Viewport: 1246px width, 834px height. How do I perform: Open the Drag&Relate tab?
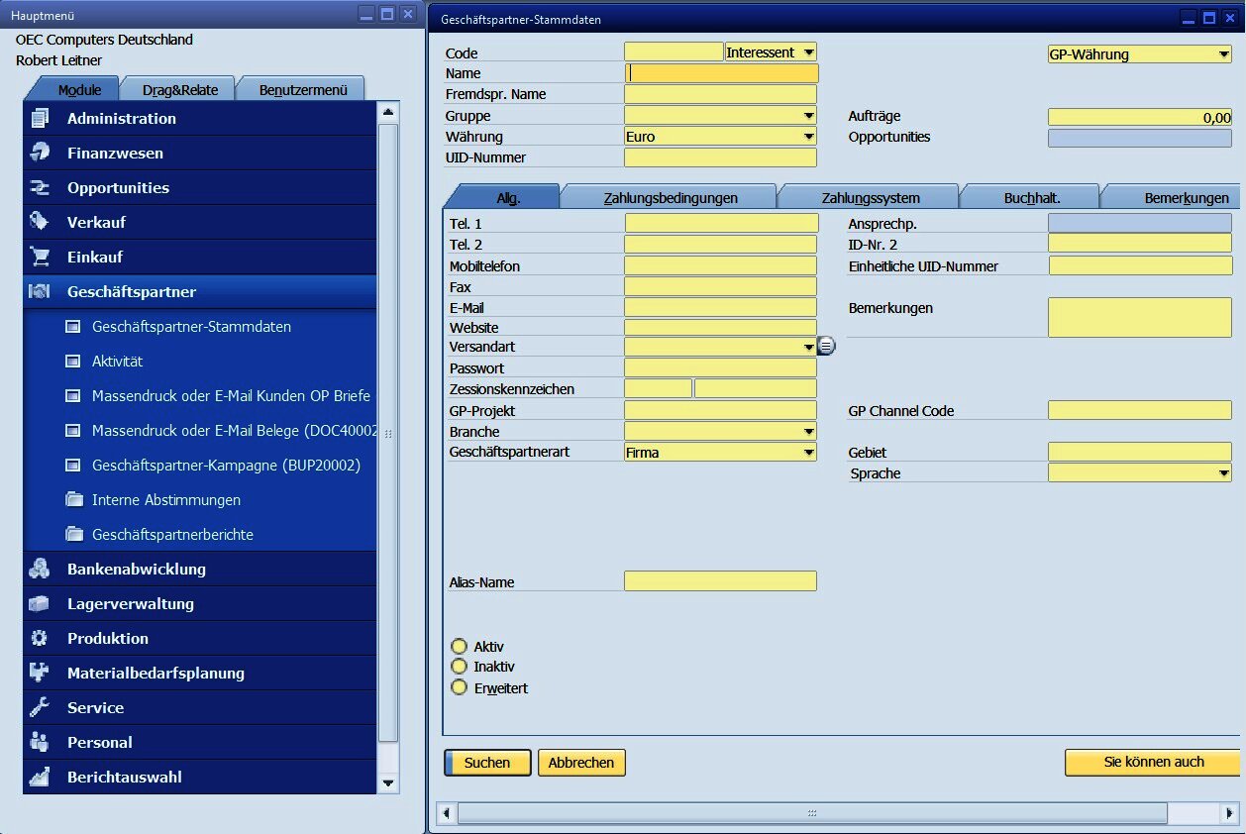tap(179, 90)
